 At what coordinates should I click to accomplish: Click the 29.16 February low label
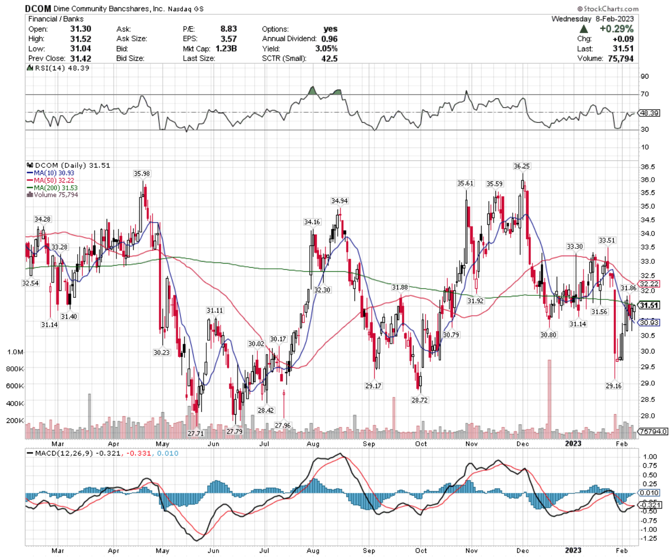tap(613, 386)
